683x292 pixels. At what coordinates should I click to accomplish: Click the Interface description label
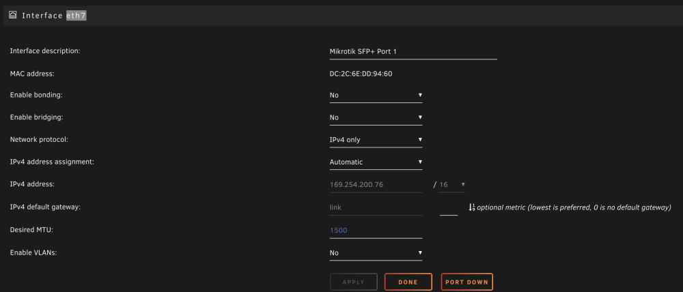tap(45, 51)
